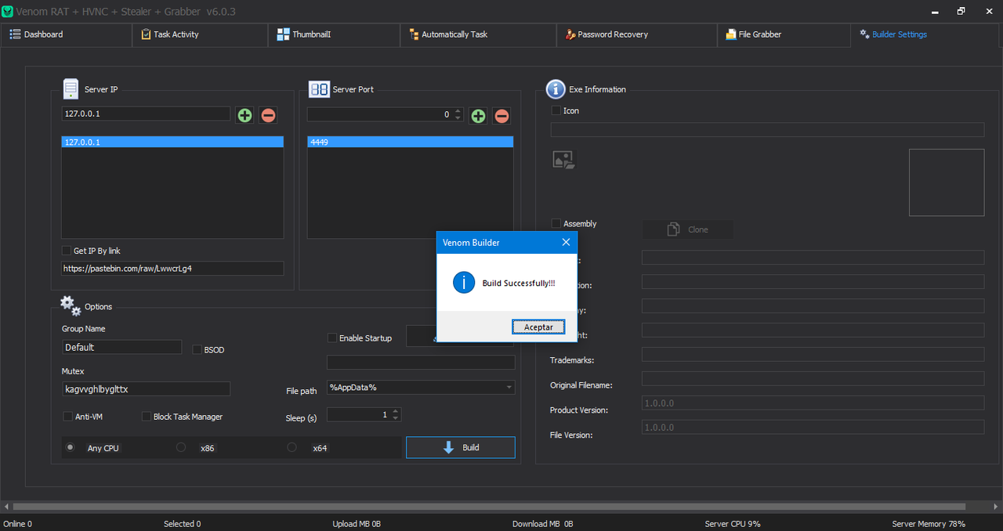This screenshot has width=1003, height=531.
Task: Restore down the main window
Action: (961, 11)
